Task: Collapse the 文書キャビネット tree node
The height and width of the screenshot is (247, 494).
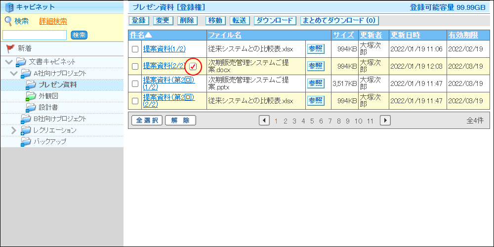Action: click(8, 62)
